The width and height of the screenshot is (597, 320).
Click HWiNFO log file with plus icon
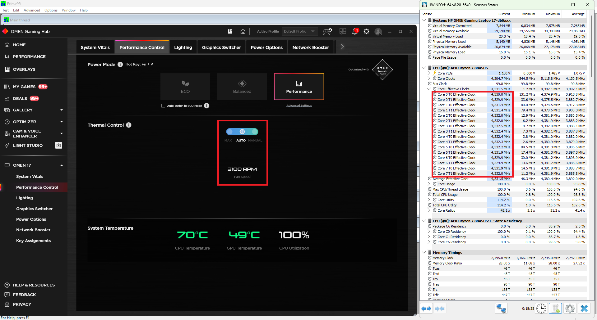[x=555, y=309]
